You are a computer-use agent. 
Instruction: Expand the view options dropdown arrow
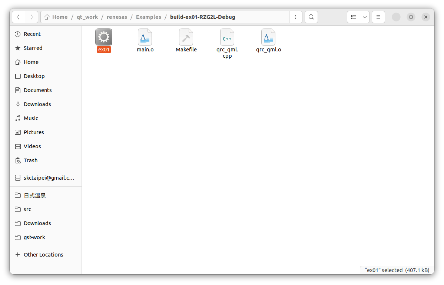(365, 17)
